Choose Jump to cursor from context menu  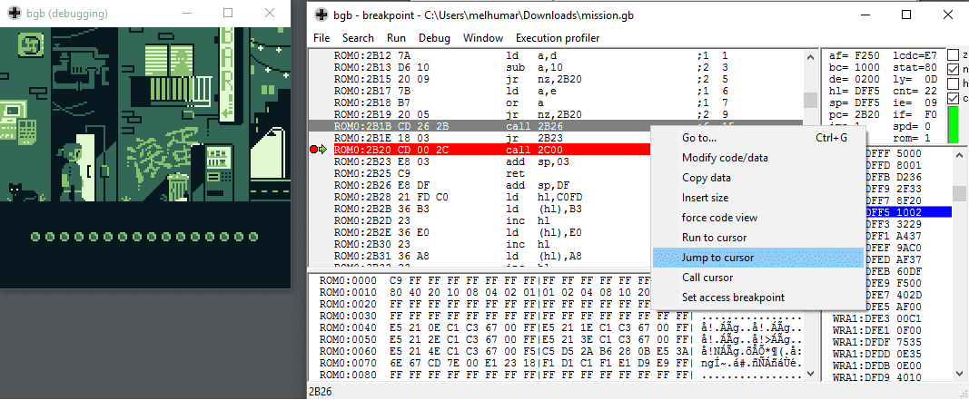click(x=717, y=258)
